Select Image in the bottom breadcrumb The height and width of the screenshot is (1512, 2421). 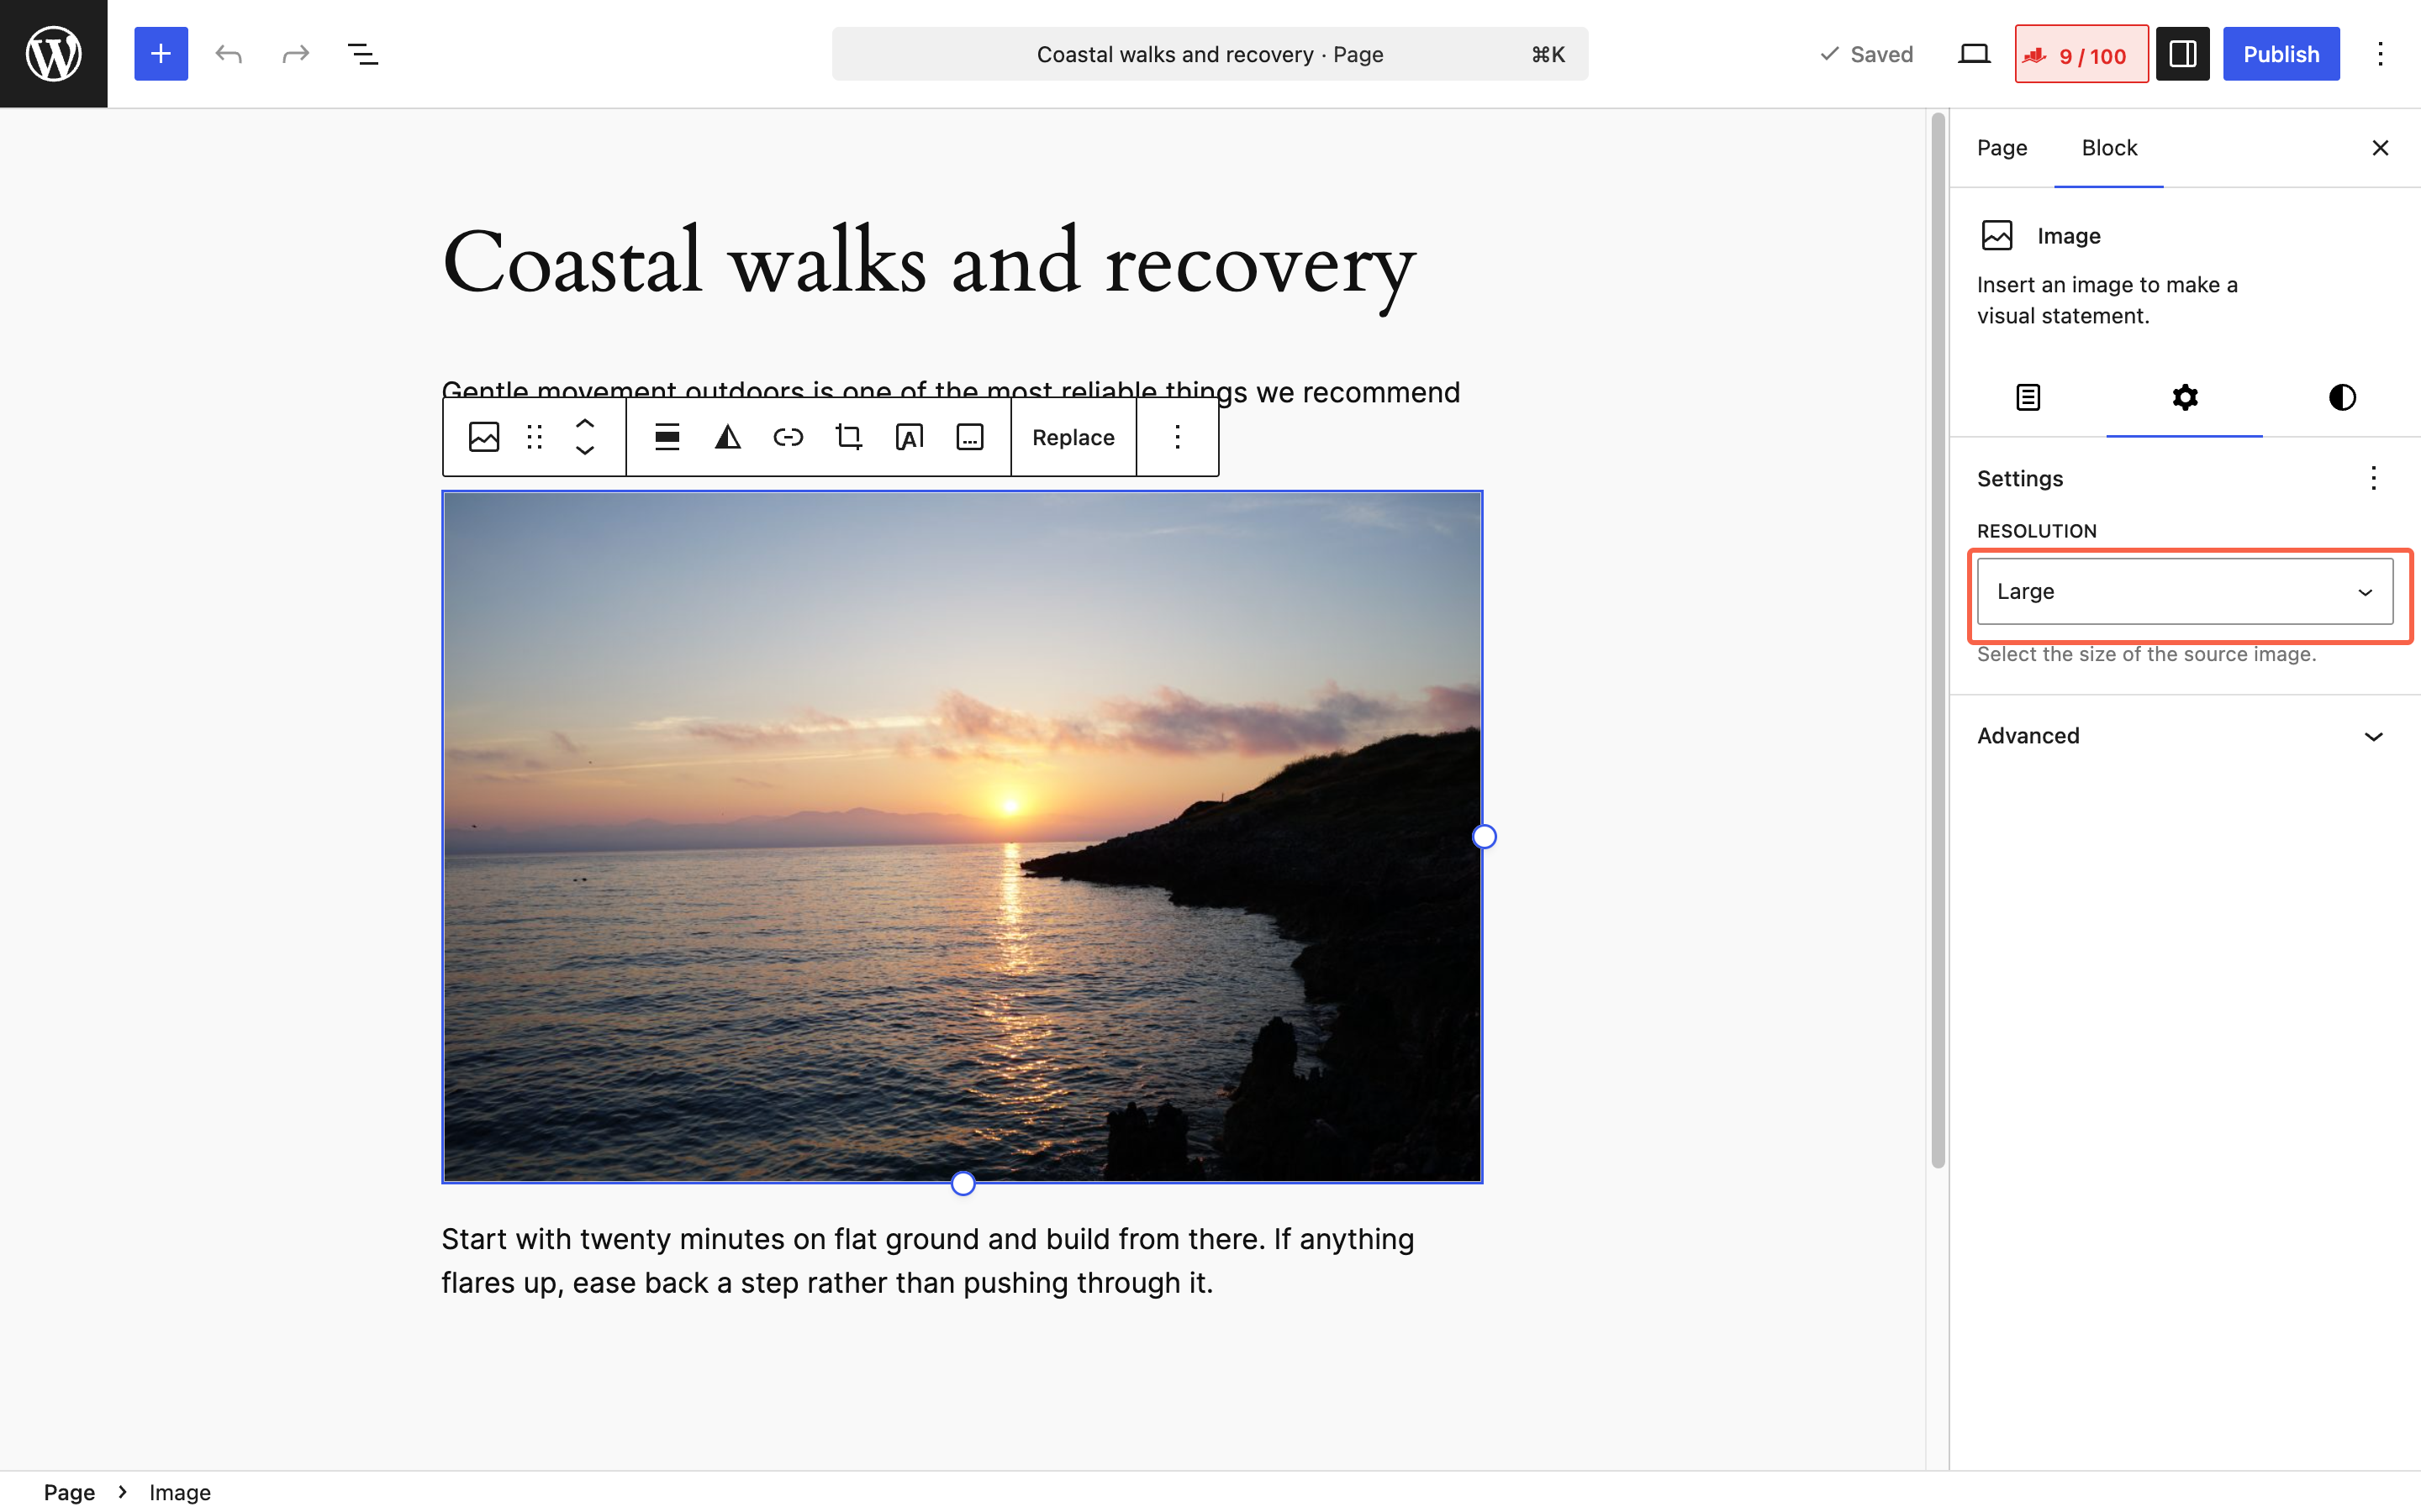coord(180,1491)
